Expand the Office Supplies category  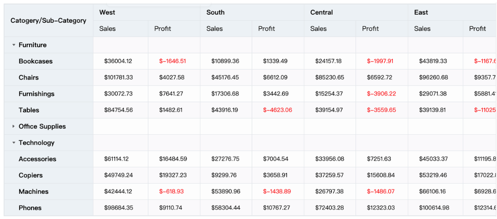[14, 127]
